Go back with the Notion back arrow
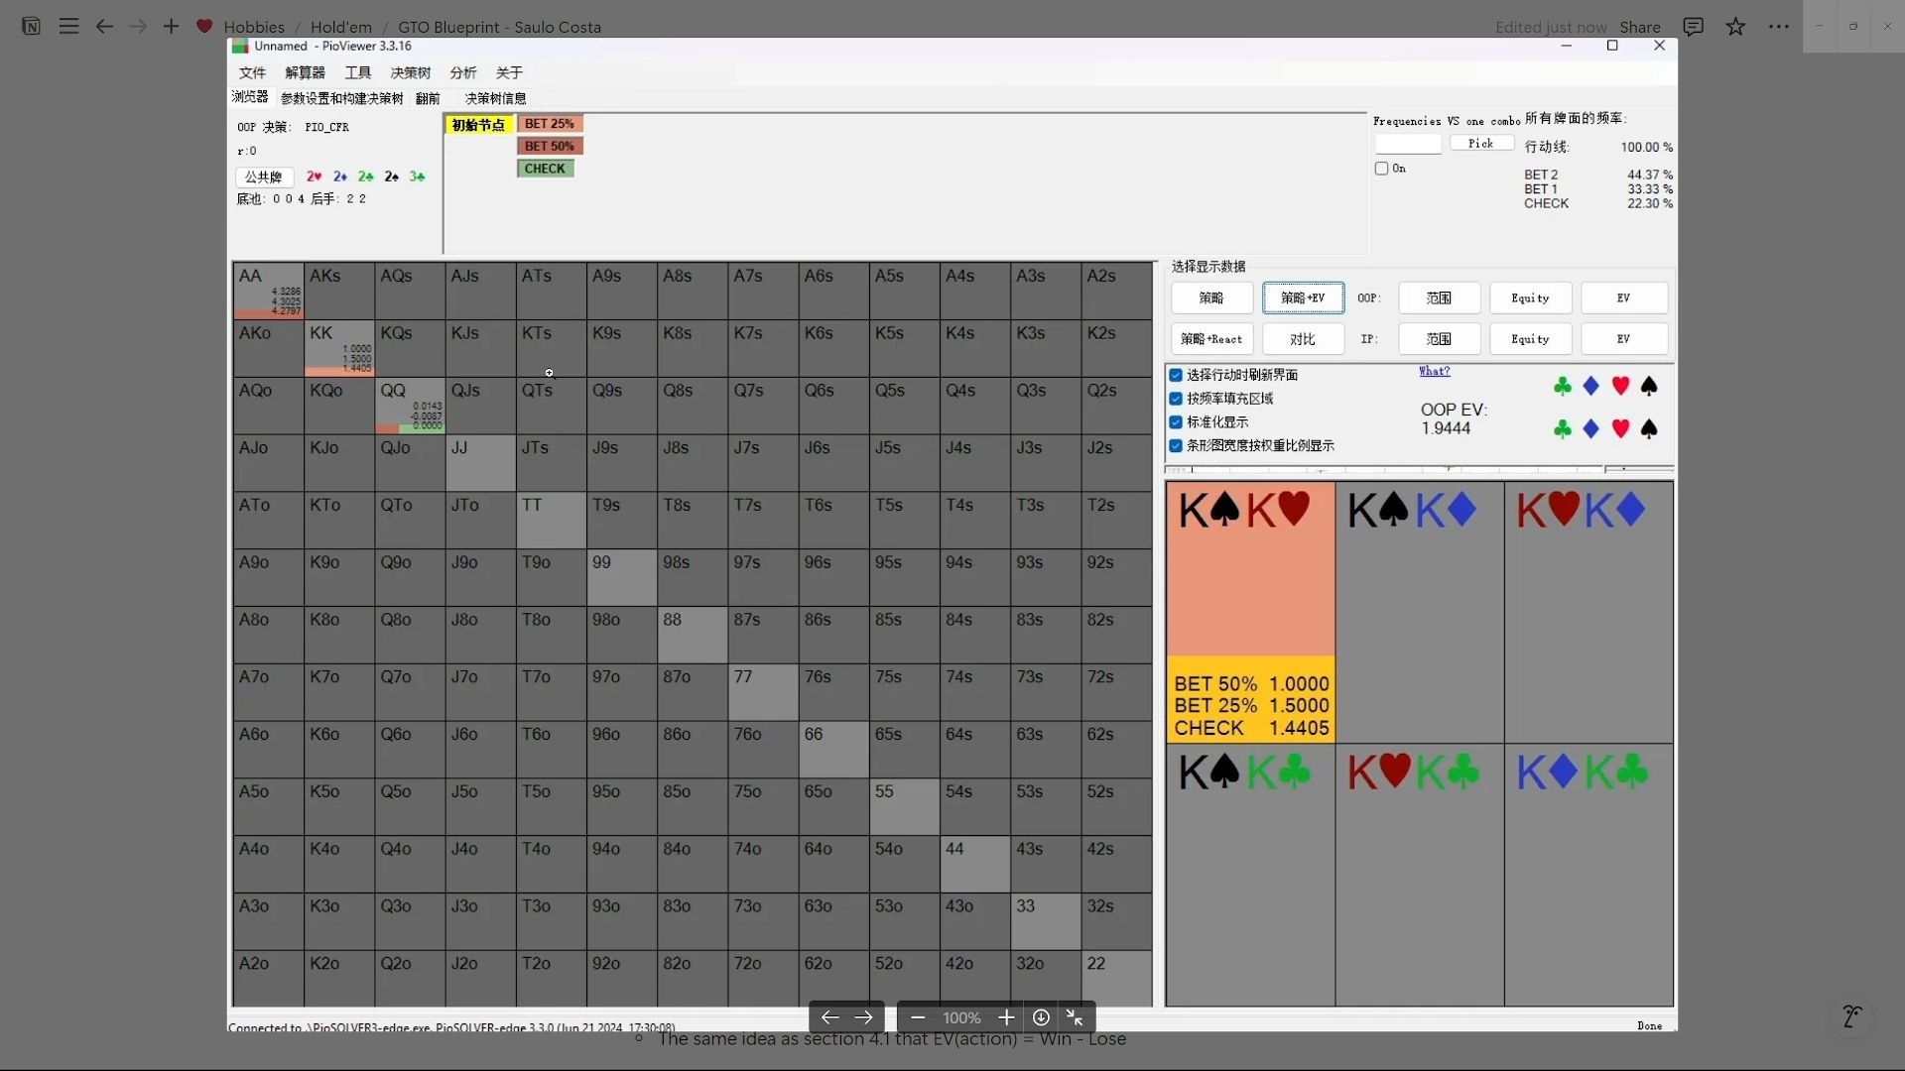Viewport: 1905px width, 1071px height. [x=104, y=27]
